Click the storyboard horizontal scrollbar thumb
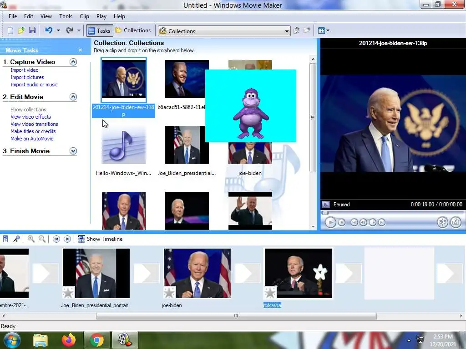Viewport: 466px width, 349px height. 236,316
